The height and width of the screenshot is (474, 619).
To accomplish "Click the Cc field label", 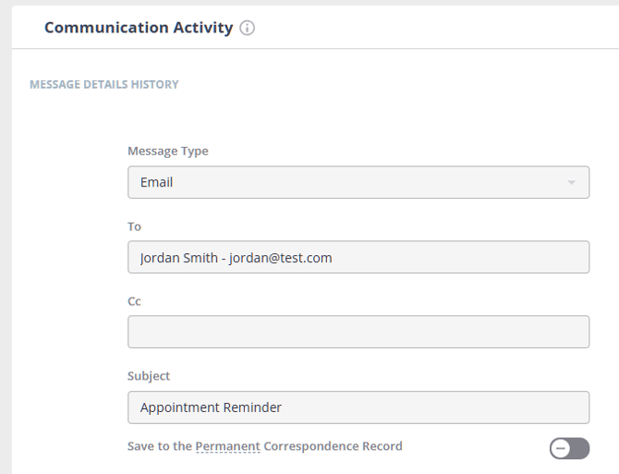I will click(134, 301).
